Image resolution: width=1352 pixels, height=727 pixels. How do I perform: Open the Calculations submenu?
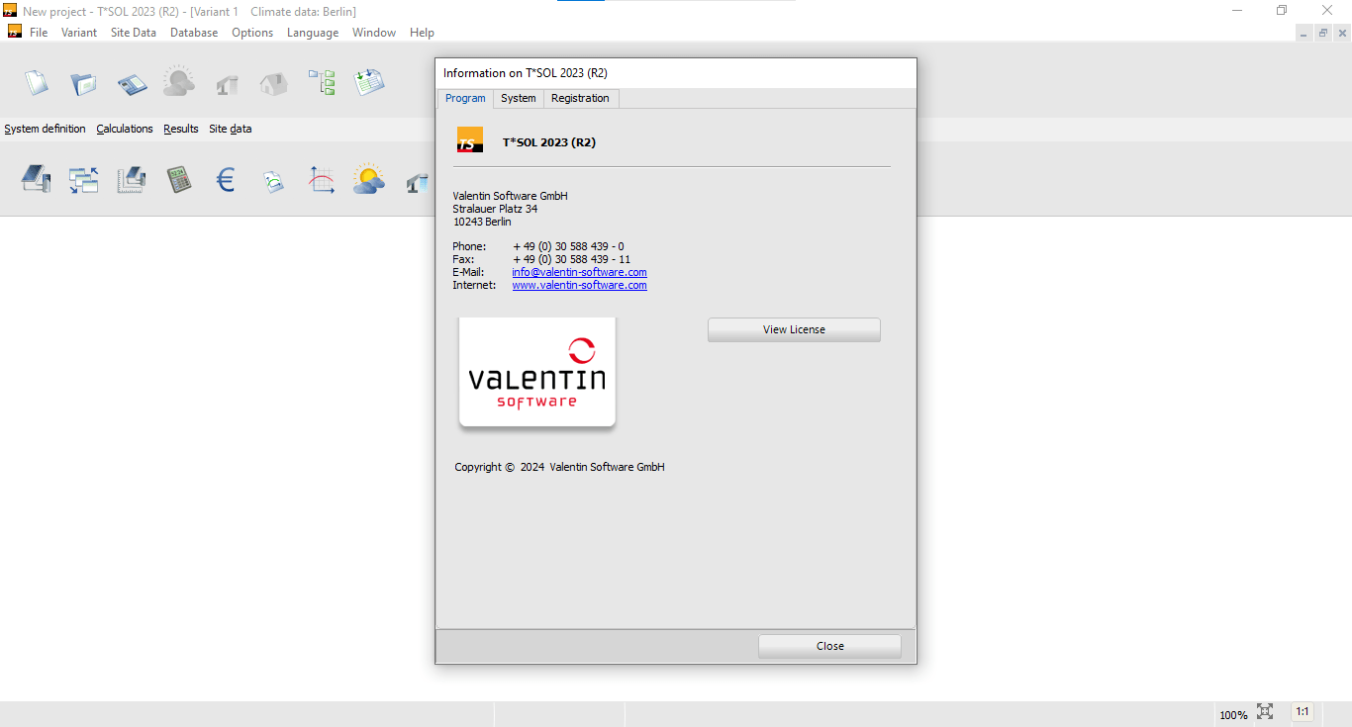pyautogui.click(x=125, y=129)
